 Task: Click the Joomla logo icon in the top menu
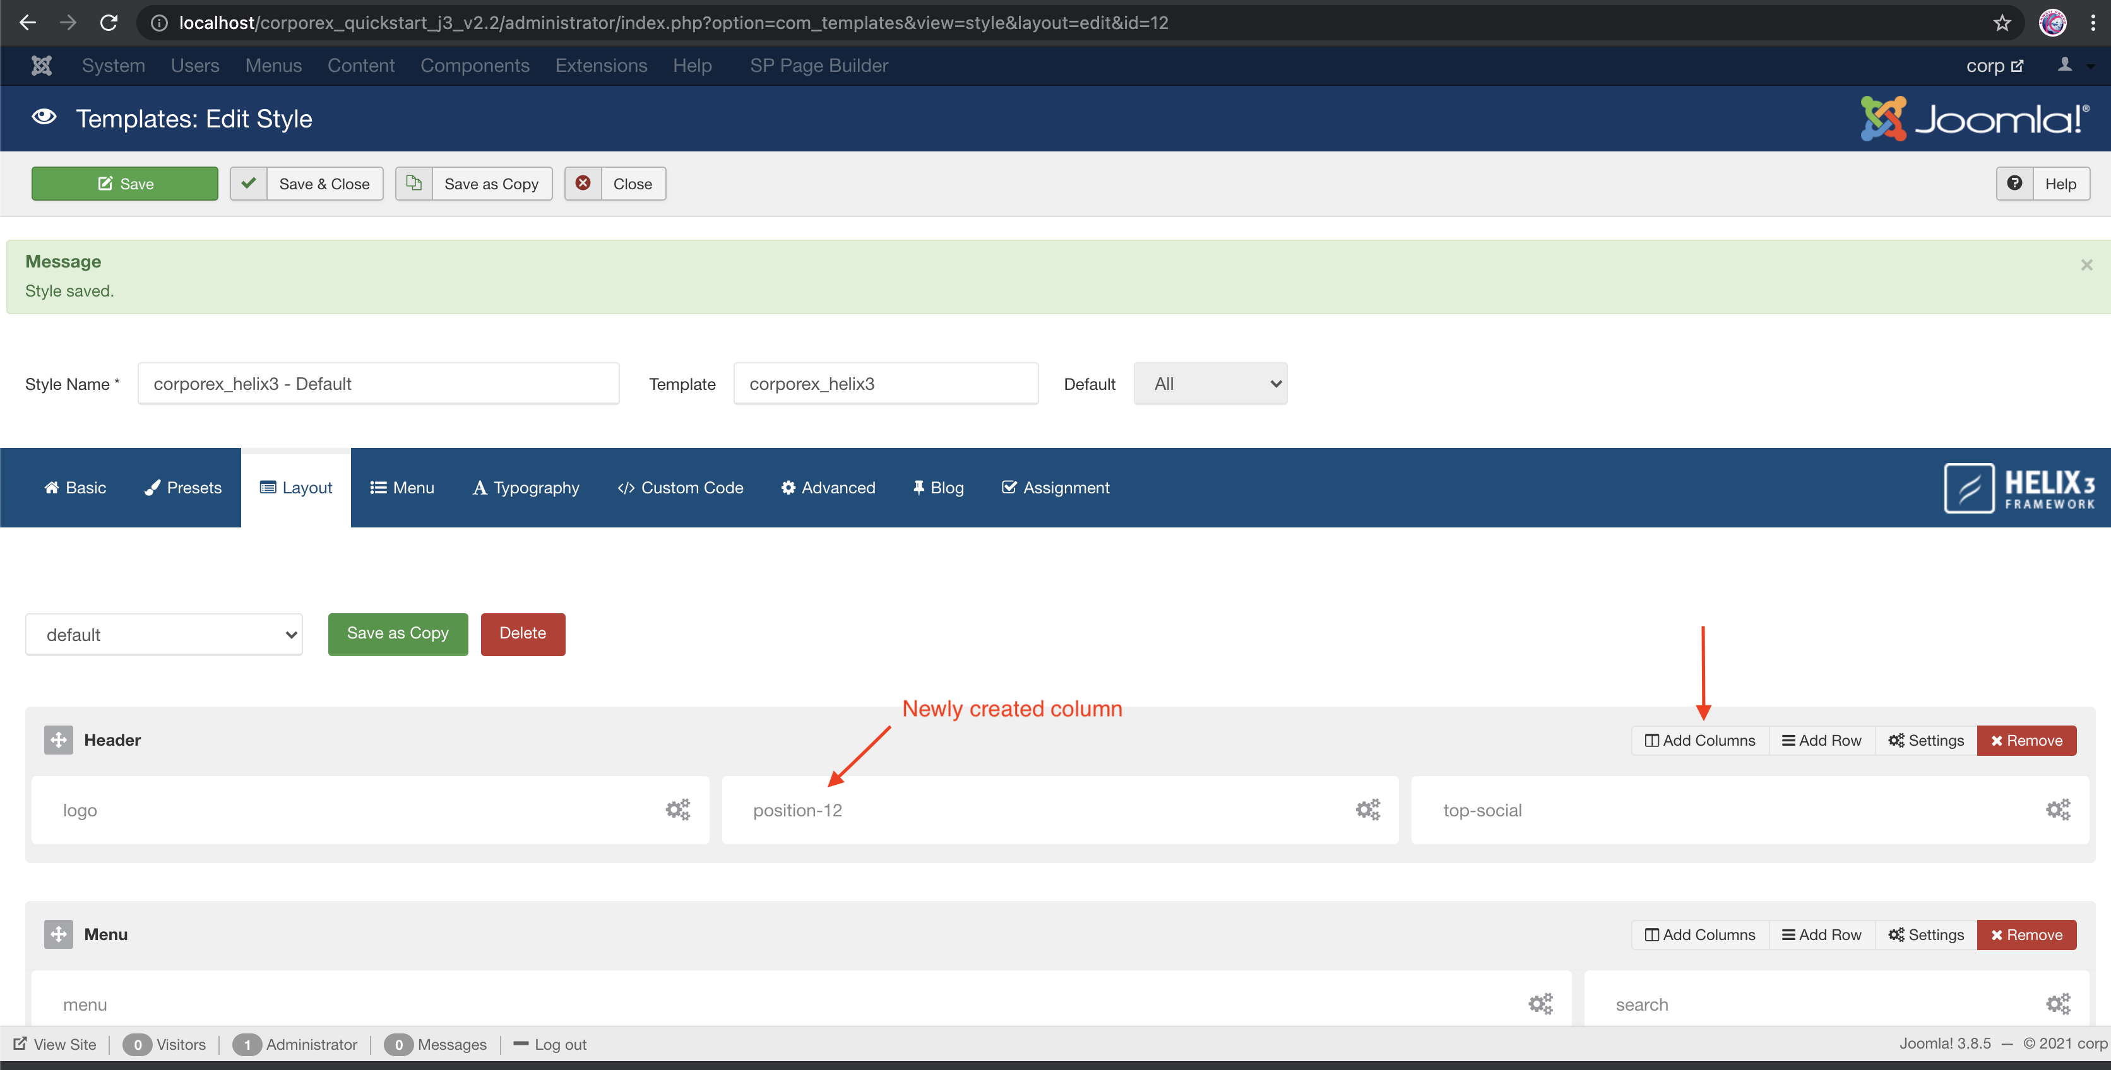tap(41, 66)
